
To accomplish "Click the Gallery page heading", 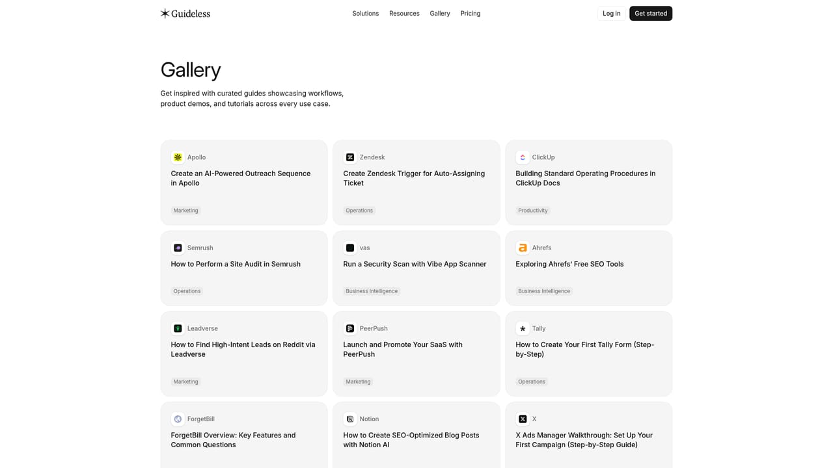I will 191,70.
